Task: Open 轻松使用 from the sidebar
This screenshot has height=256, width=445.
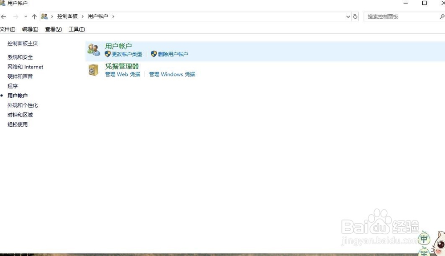Action: tap(17, 124)
